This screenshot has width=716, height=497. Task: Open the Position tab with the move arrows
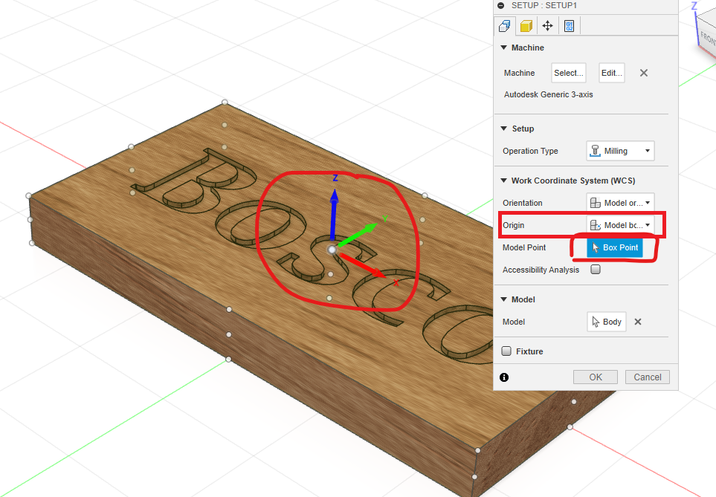coord(547,26)
